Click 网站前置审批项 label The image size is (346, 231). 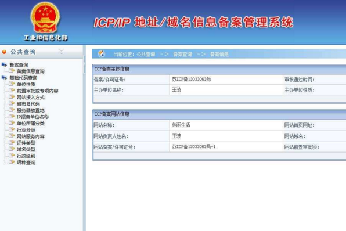(x=302, y=147)
